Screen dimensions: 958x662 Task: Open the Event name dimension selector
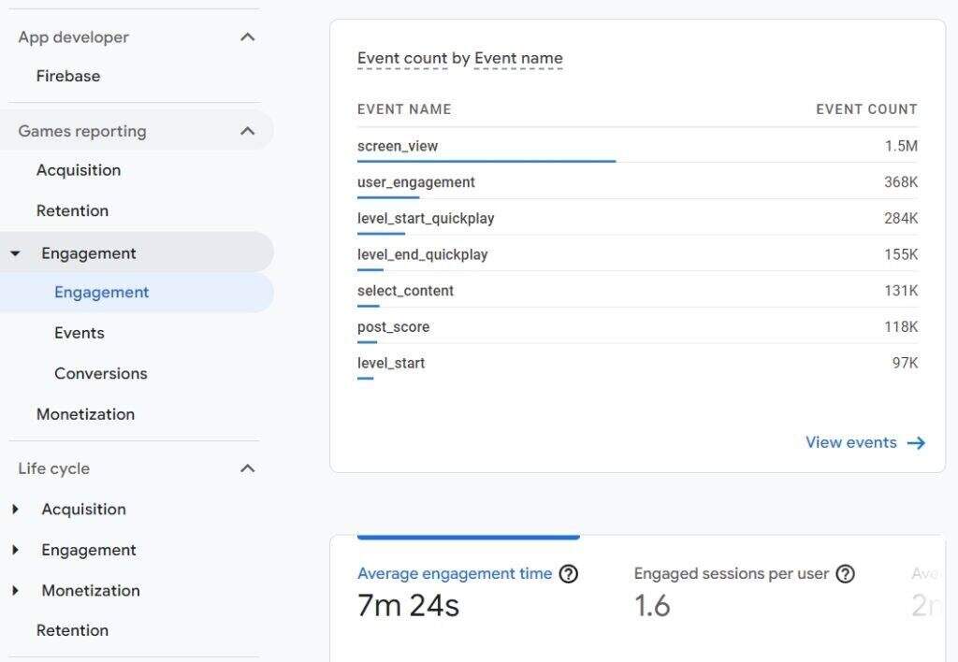[x=518, y=59]
